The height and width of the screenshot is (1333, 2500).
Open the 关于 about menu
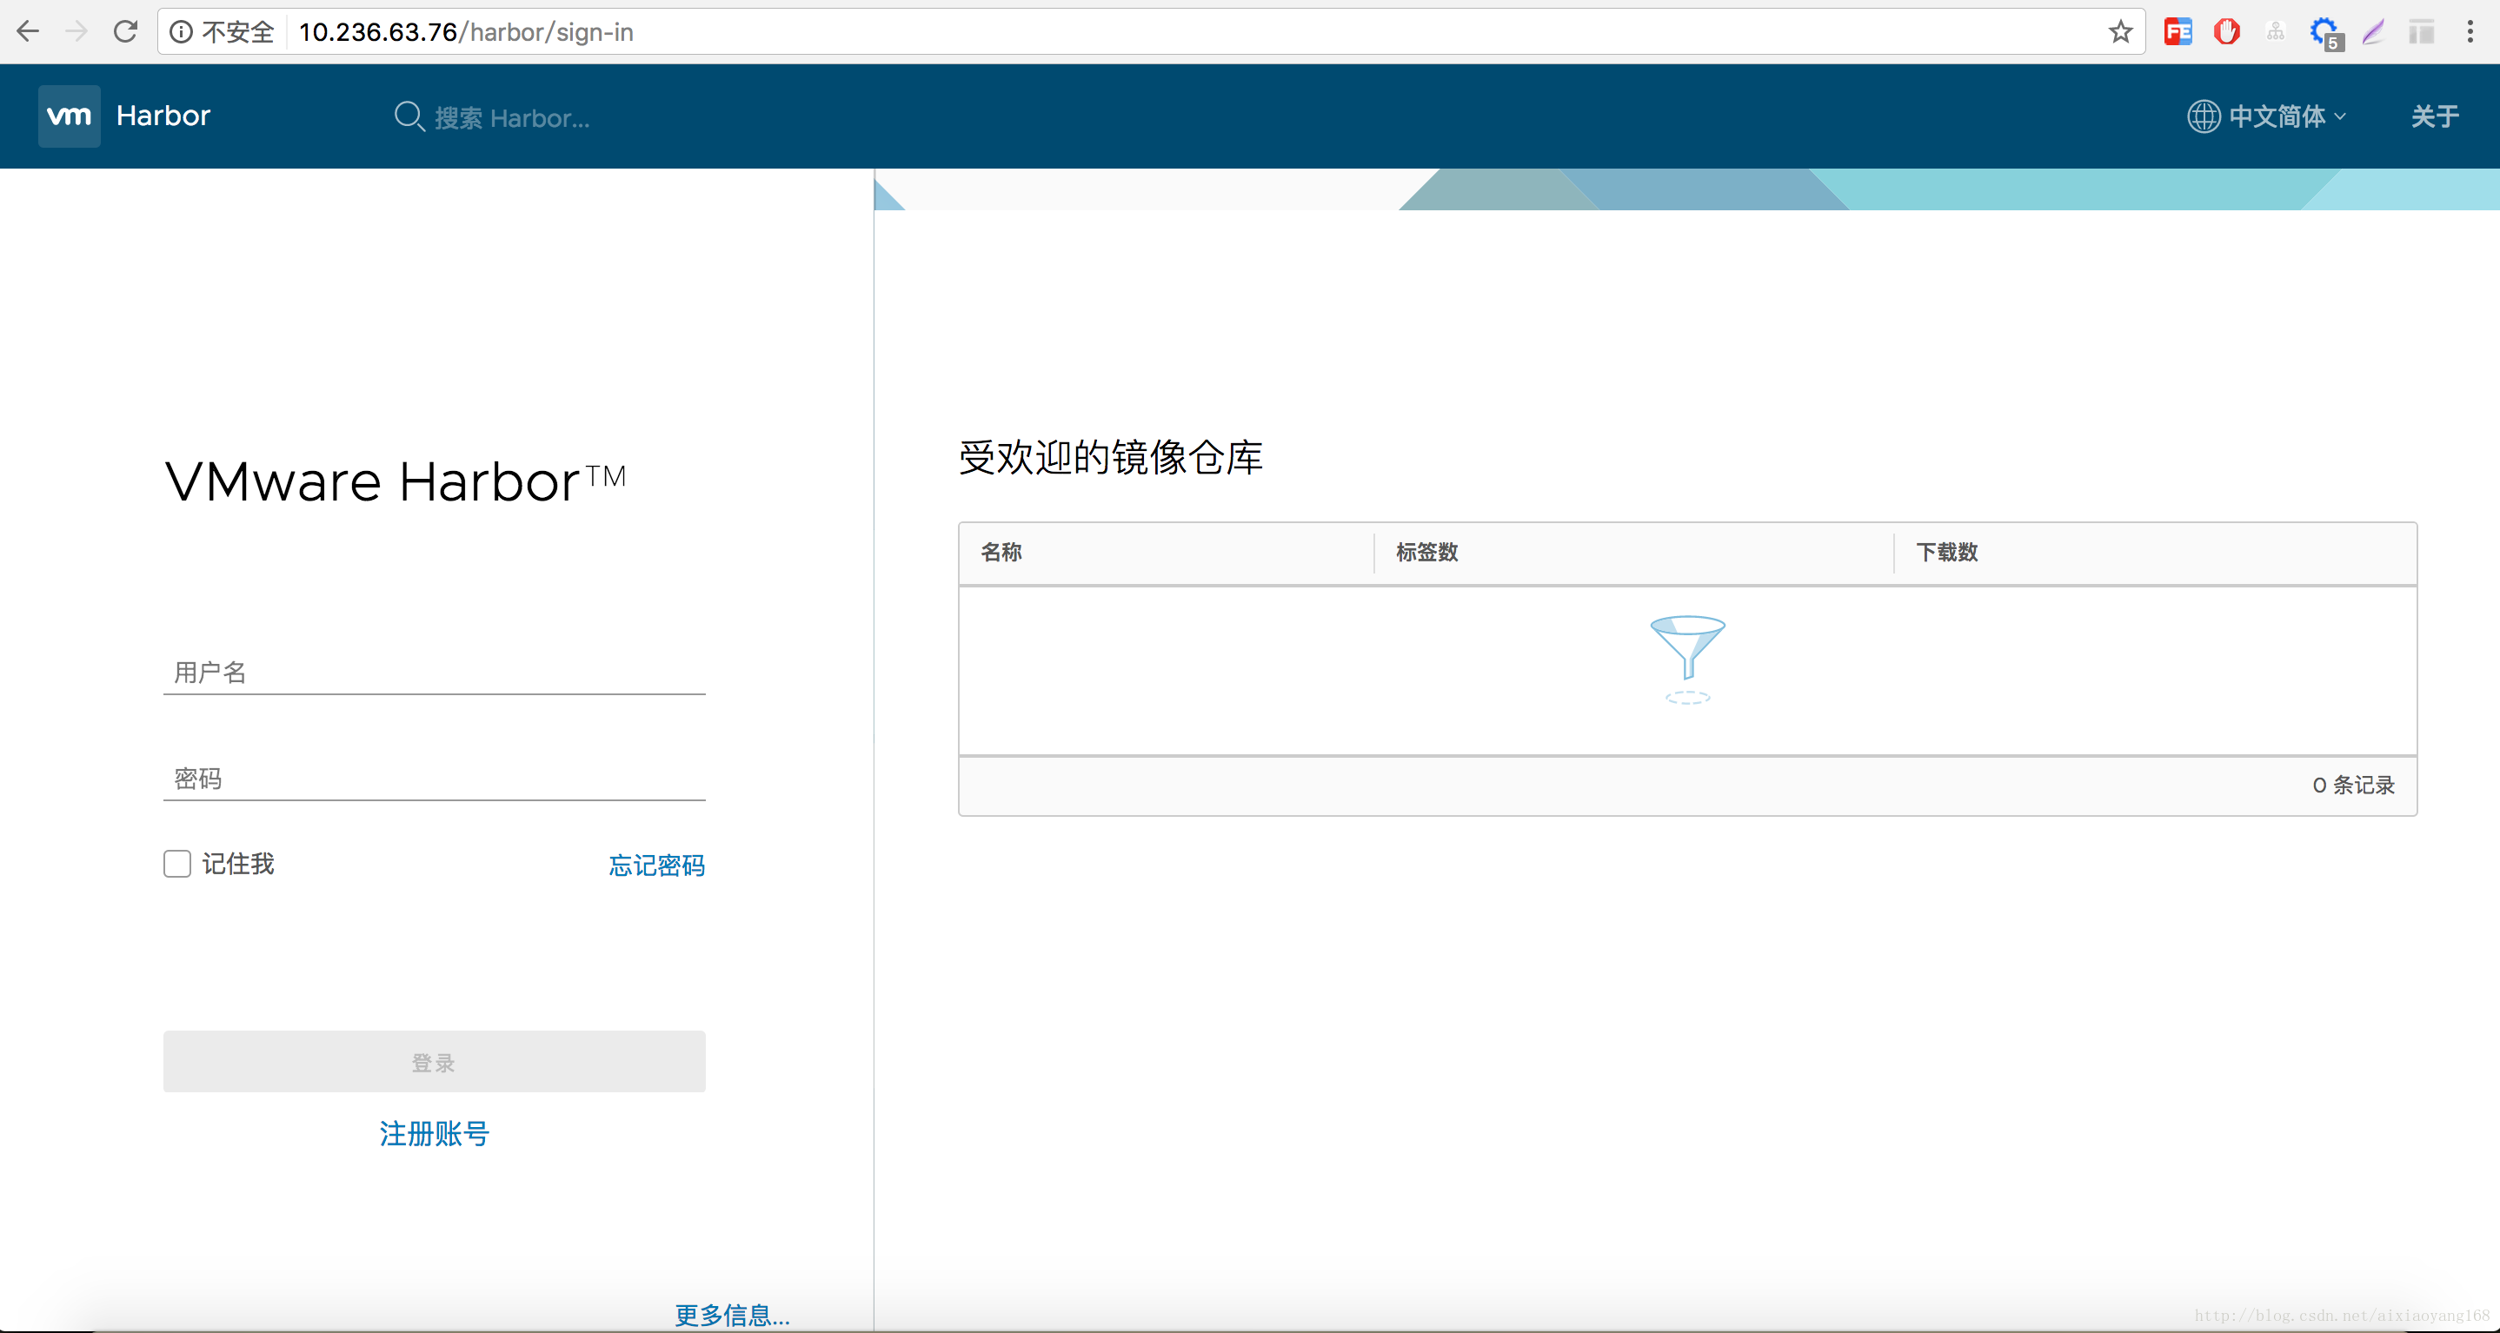[x=2435, y=116]
